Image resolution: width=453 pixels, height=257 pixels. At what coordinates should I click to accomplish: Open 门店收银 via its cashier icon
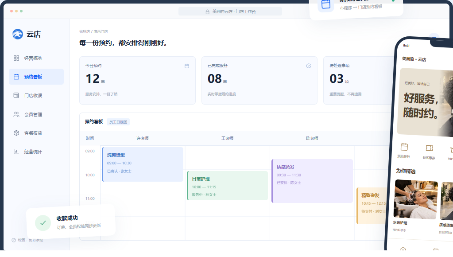(16, 95)
